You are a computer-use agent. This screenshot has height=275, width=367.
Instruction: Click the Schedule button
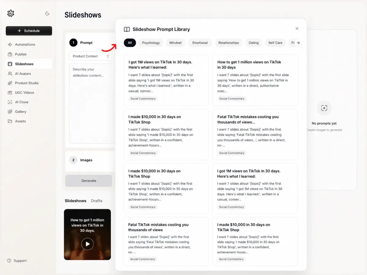point(29,31)
